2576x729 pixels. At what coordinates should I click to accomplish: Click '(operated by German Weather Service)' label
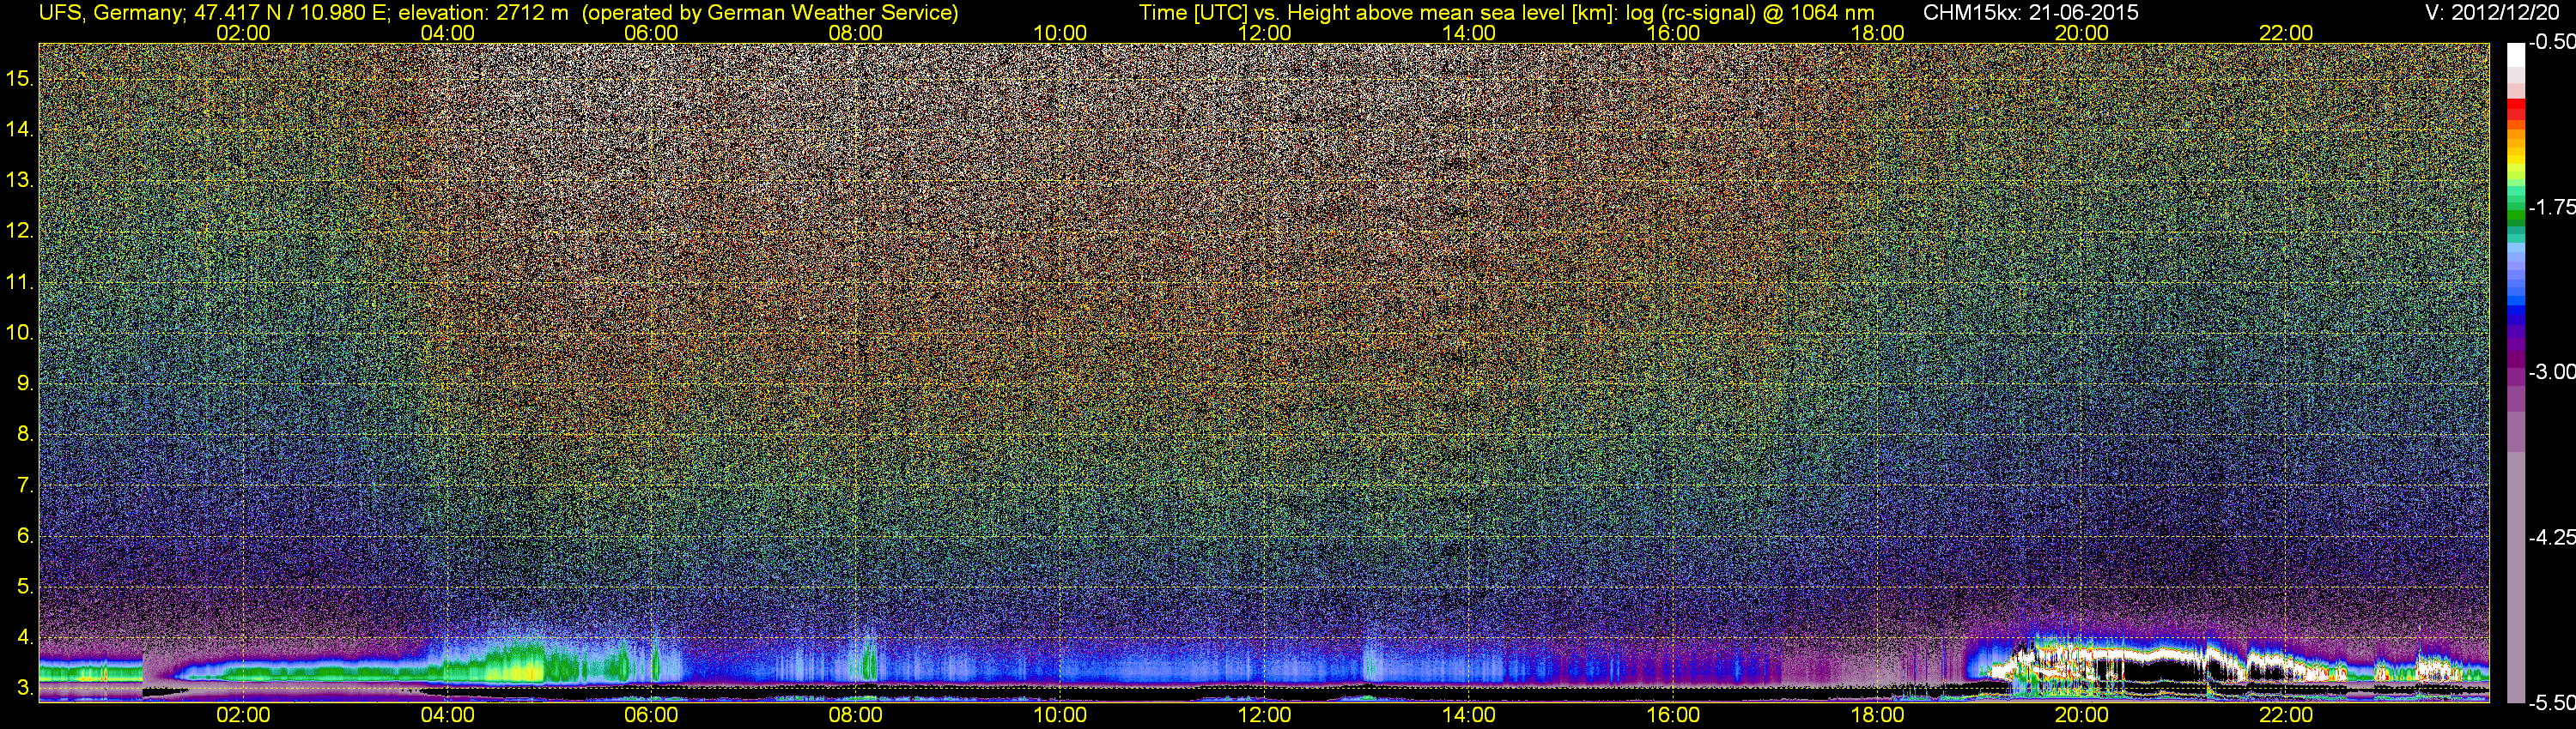770,13
